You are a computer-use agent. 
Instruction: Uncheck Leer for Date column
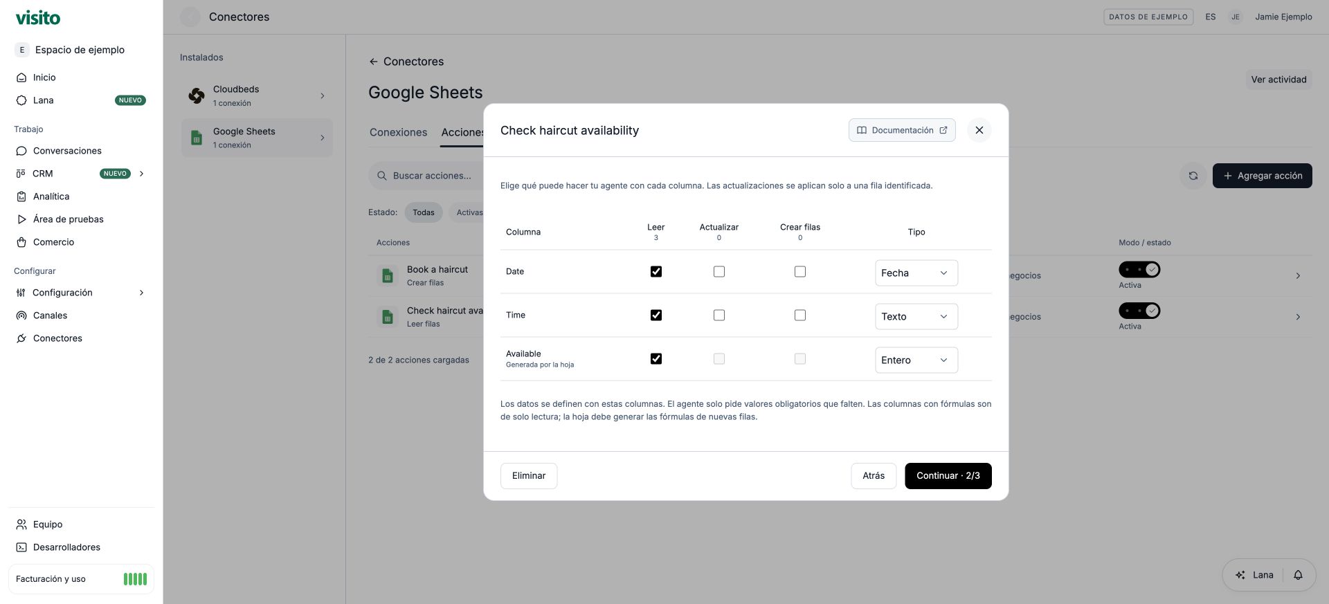coord(656,271)
